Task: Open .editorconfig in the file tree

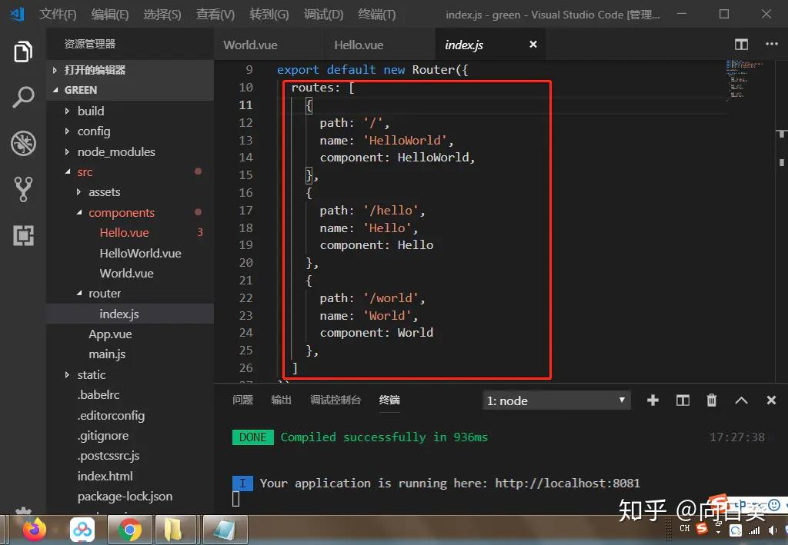Action: tap(111, 416)
